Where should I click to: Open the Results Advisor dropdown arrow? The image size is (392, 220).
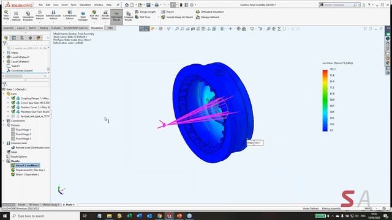coord(105,23)
